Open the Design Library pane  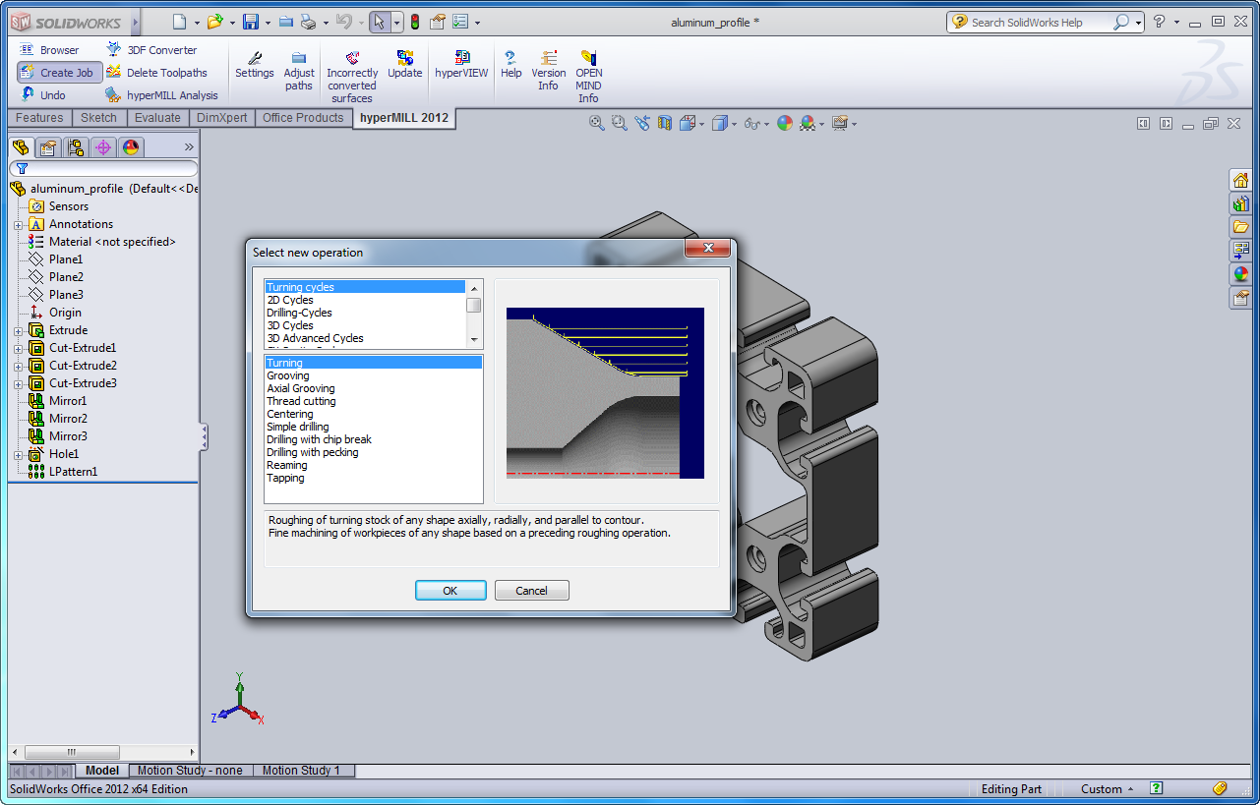pos(1240,203)
